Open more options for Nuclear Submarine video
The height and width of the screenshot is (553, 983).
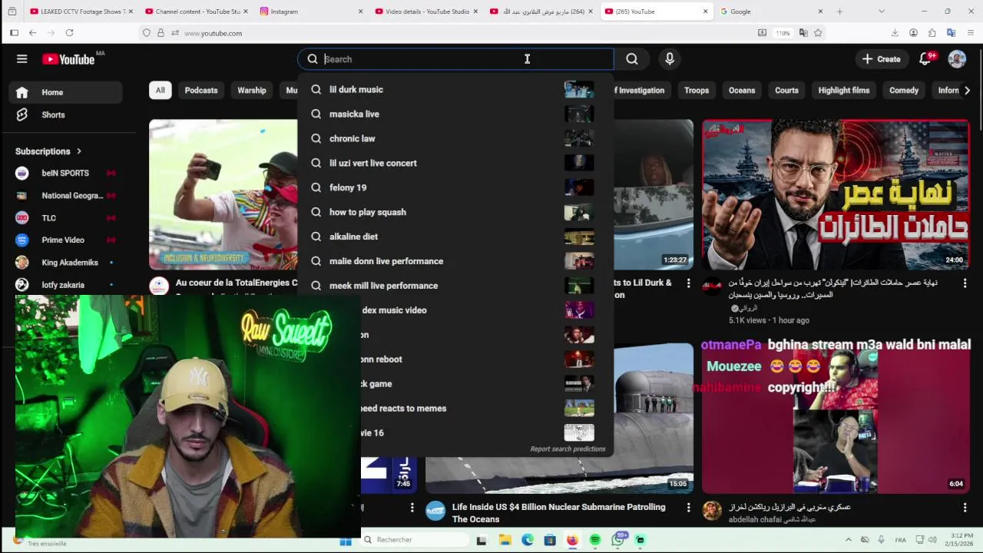689,508
